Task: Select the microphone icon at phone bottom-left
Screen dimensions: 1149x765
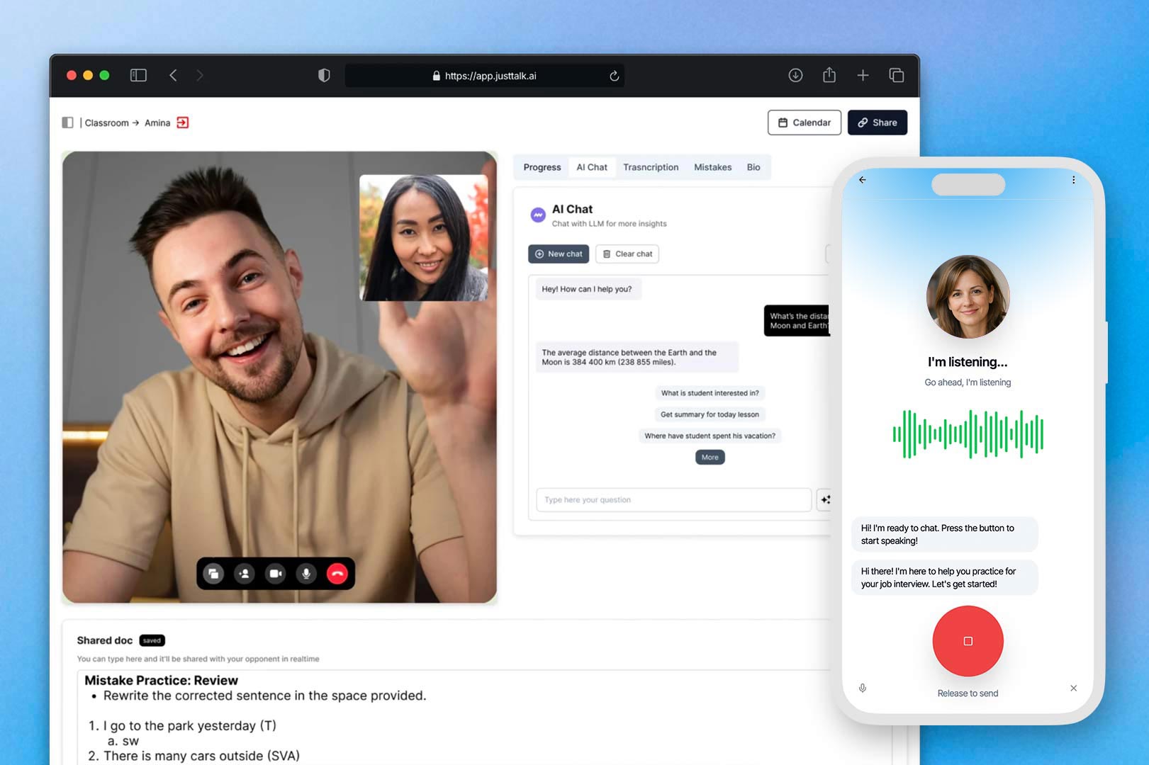Action: coord(863,688)
